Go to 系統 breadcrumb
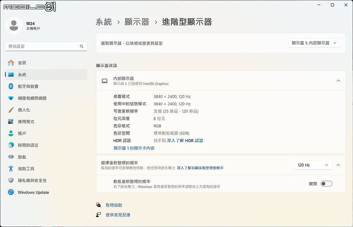 104,22
